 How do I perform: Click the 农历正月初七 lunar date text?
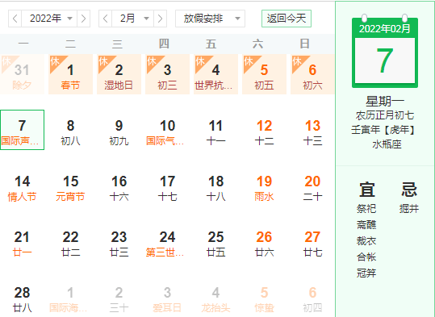(x=385, y=115)
